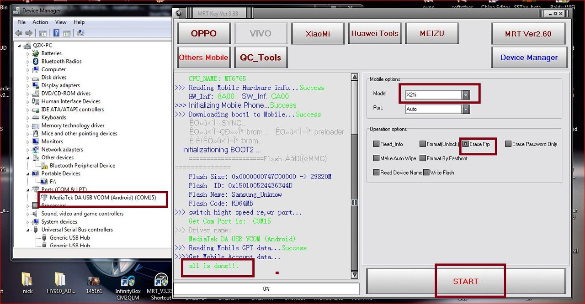This screenshot has height=304, width=585.
Task: Select the Display adapters icon
Action: tap(36, 85)
